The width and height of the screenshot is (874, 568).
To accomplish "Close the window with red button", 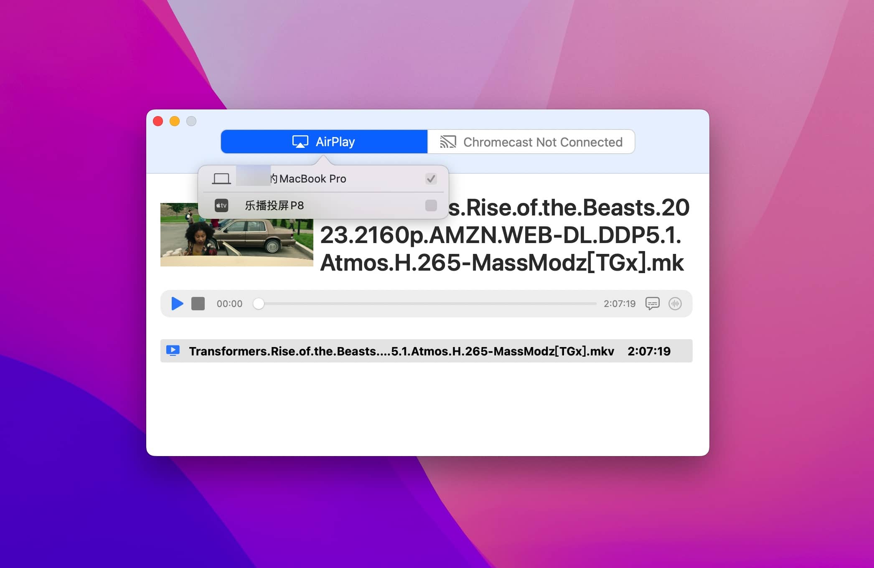I will click(x=158, y=121).
